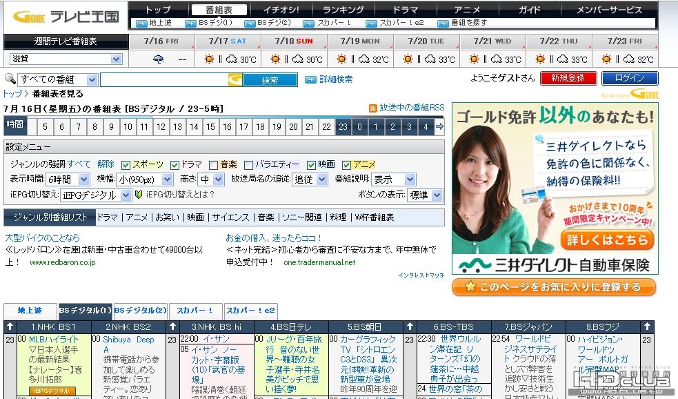Click the magnifier icon beside search category
This screenshot has height=399, width=678.
pos(10,79)
